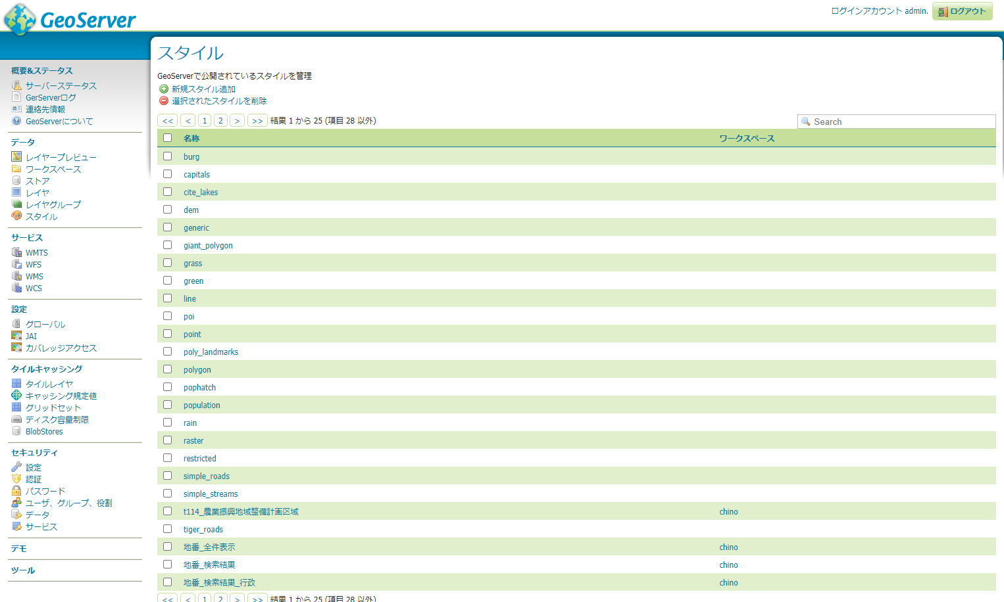The width and height of the screenshot is (1004, 602).
Task: Click the GeoServer globe logo
Action: [x=20, y=19]
